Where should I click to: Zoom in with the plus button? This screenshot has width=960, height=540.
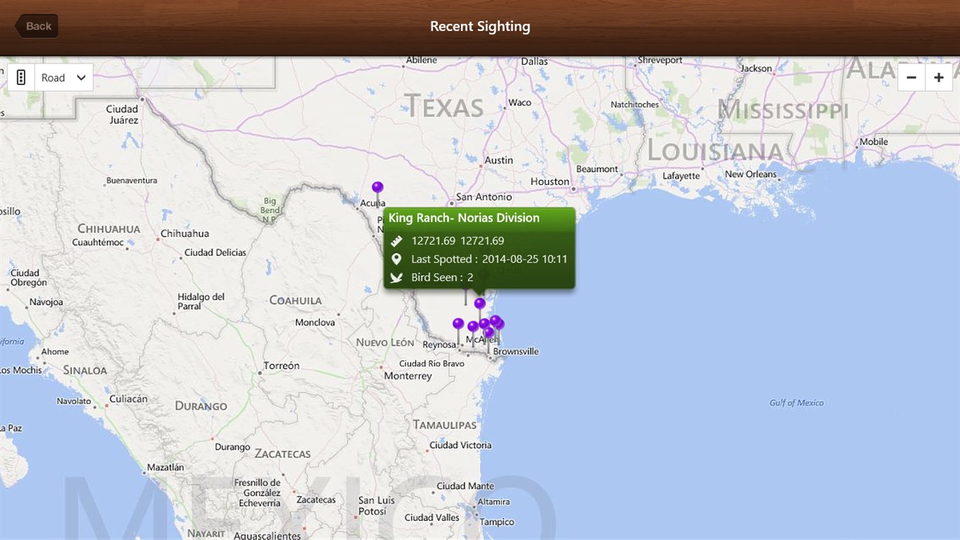point(939,78)
